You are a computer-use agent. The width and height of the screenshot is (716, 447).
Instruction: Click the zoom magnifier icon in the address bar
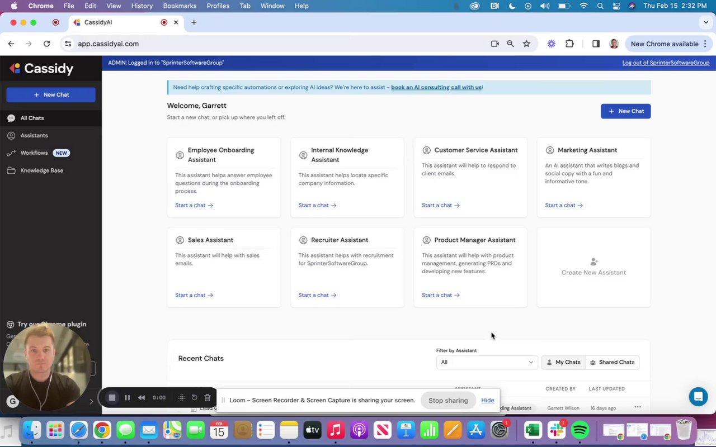coord(510,44)
